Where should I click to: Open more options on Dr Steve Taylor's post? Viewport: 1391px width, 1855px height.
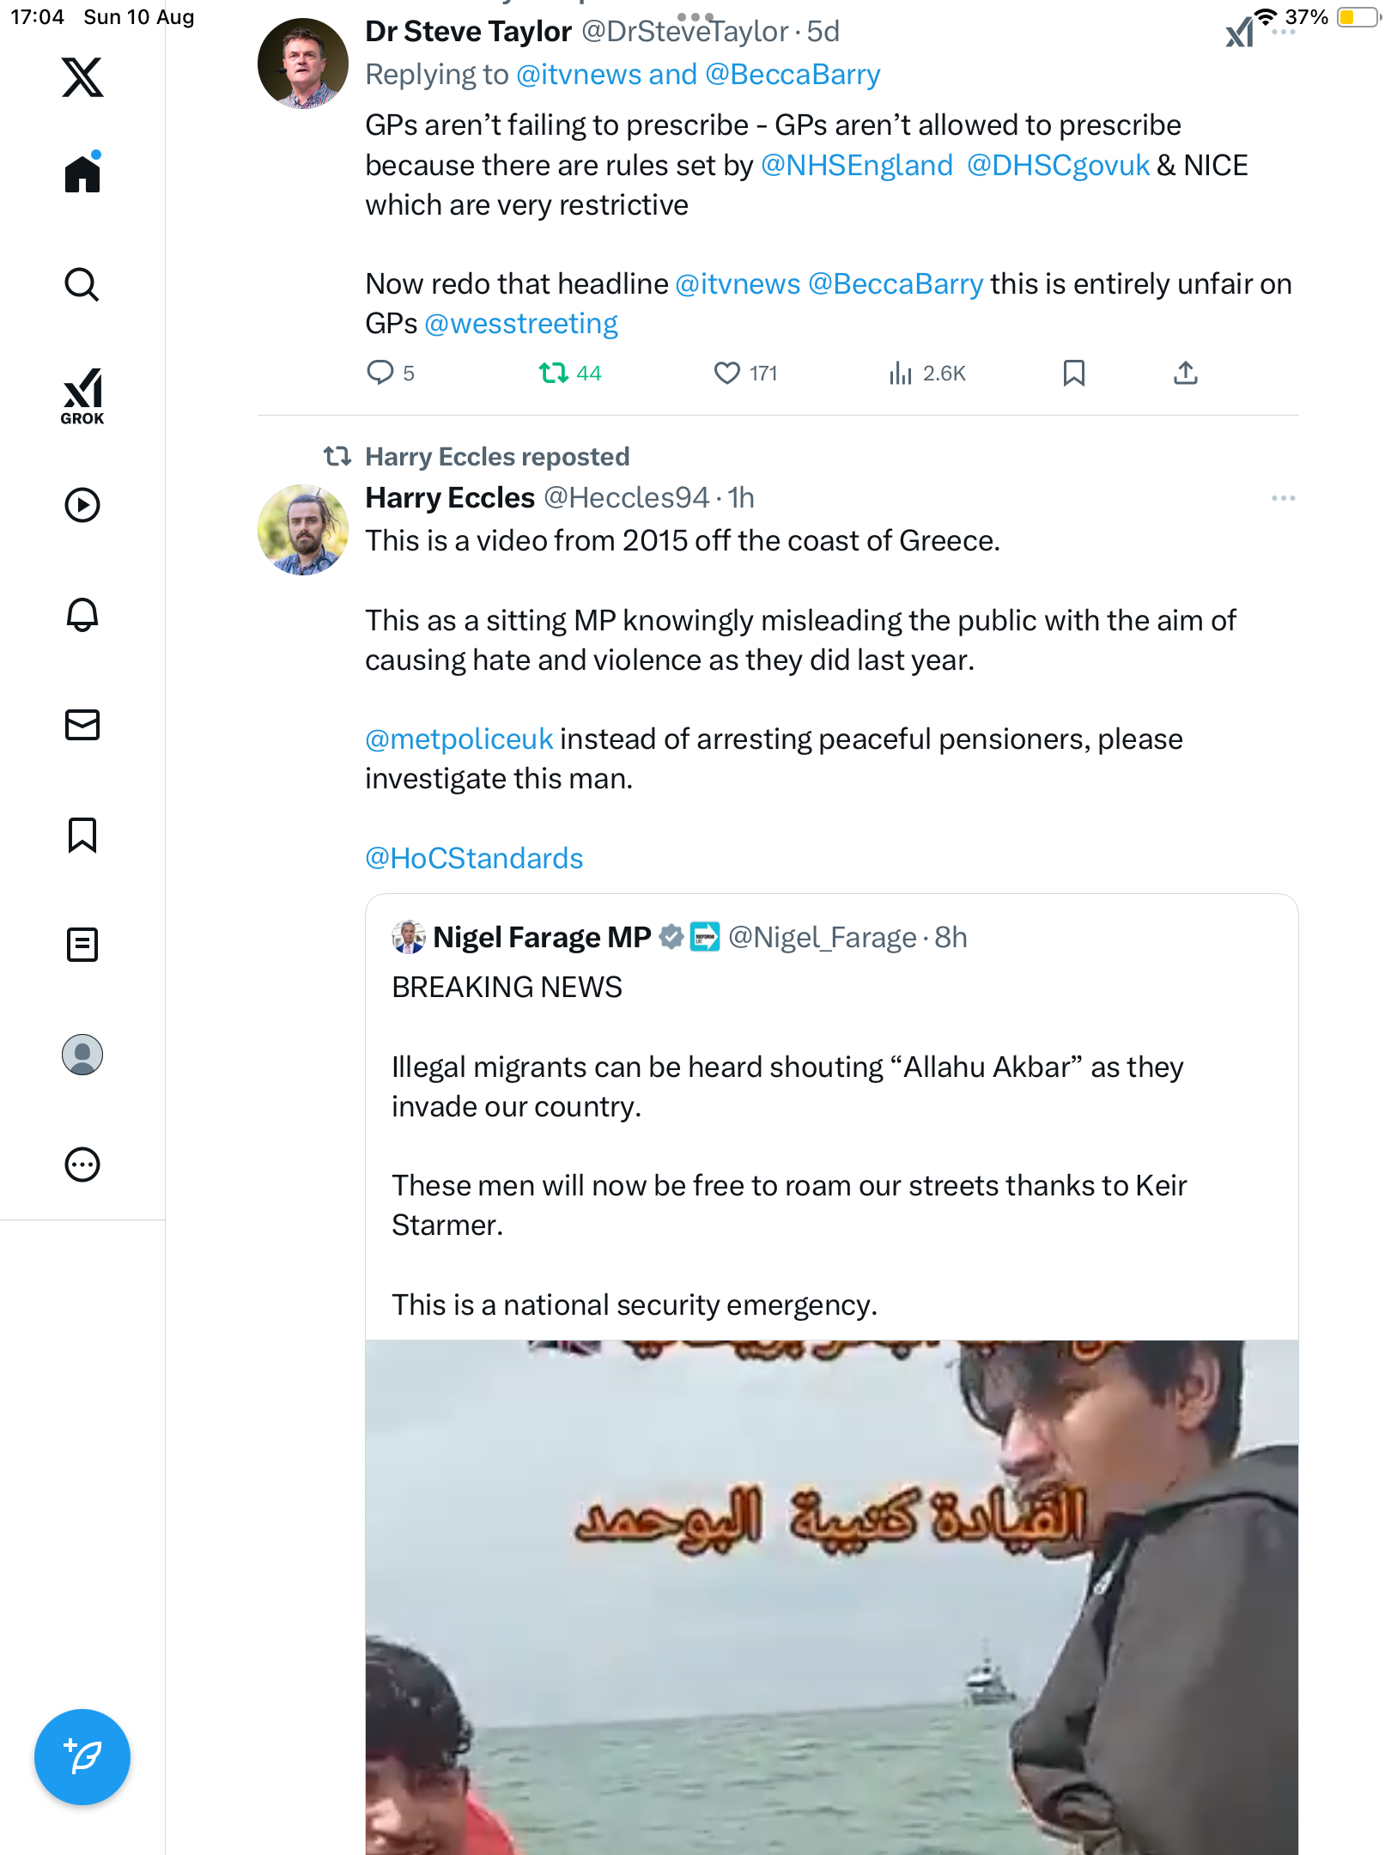1283,32
